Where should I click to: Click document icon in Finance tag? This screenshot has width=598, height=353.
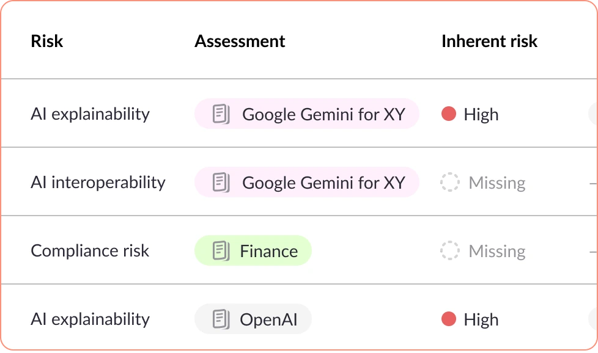pyautogui.click(x=221, y=251)
